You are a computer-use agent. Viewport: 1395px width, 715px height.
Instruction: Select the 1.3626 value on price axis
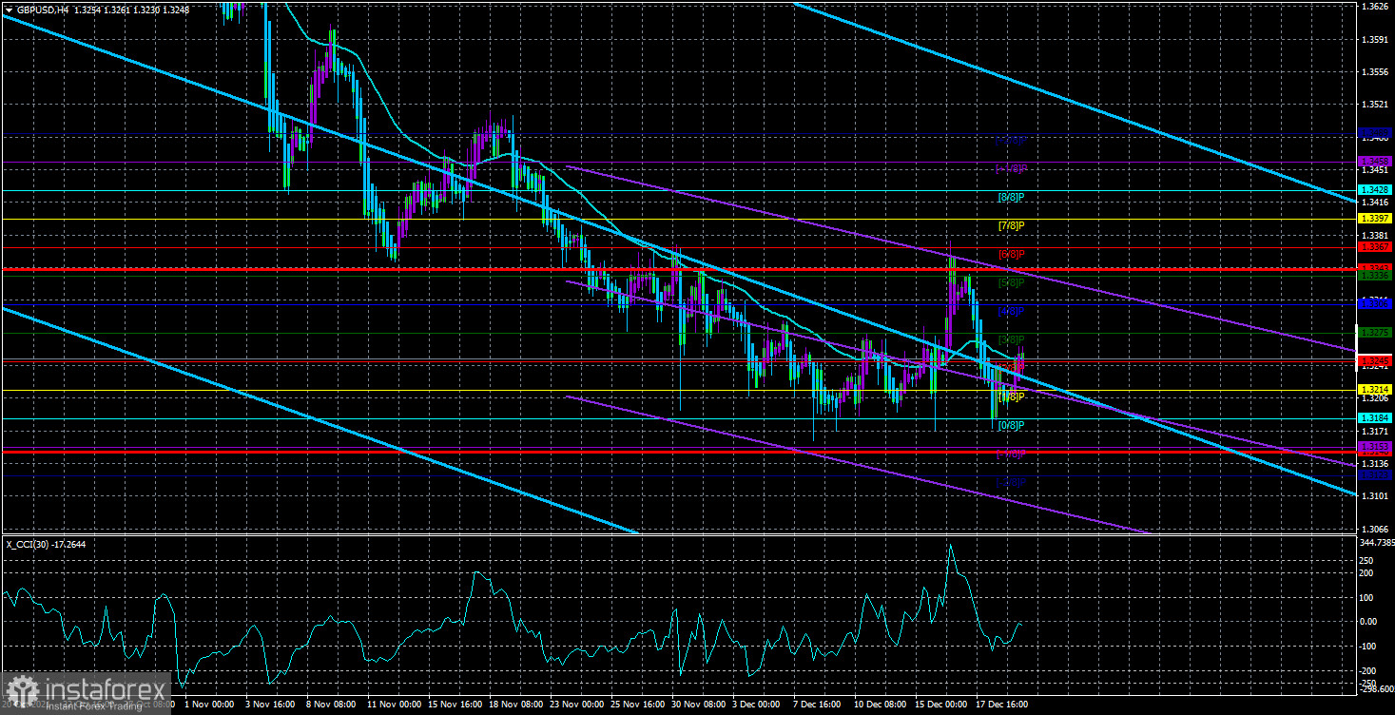(1376, 7)
